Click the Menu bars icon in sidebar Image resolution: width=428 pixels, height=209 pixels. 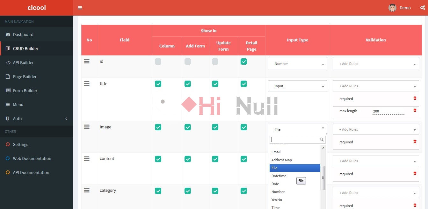coord(8,104)
